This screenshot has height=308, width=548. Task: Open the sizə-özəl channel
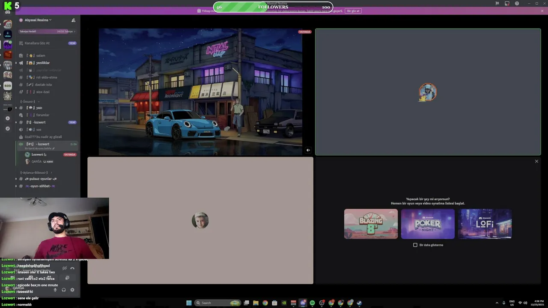point(47,92)
